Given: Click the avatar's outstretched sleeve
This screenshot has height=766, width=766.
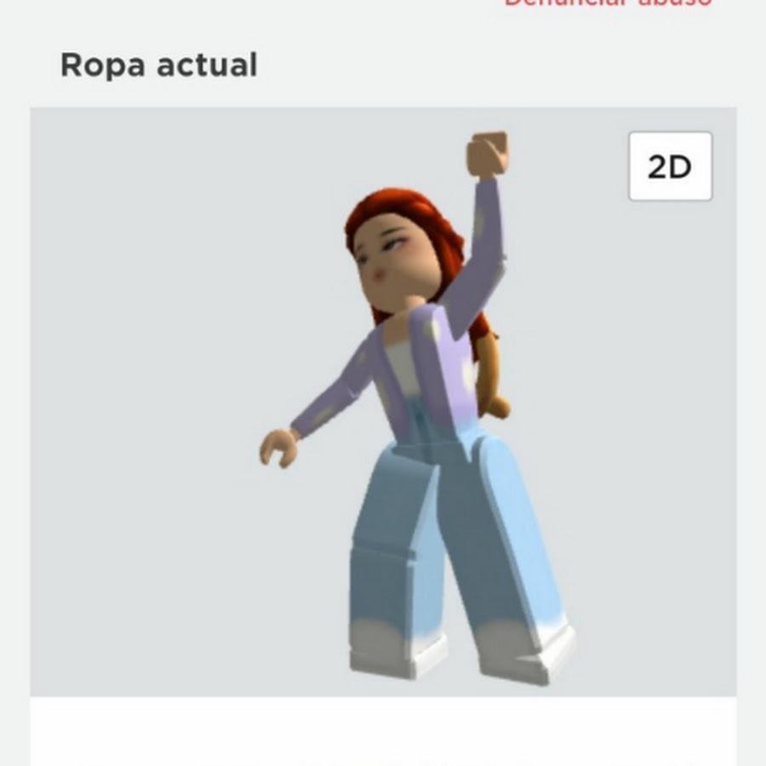Looking at the screenshot, I should pyautogui.click(x=332, y=391).
